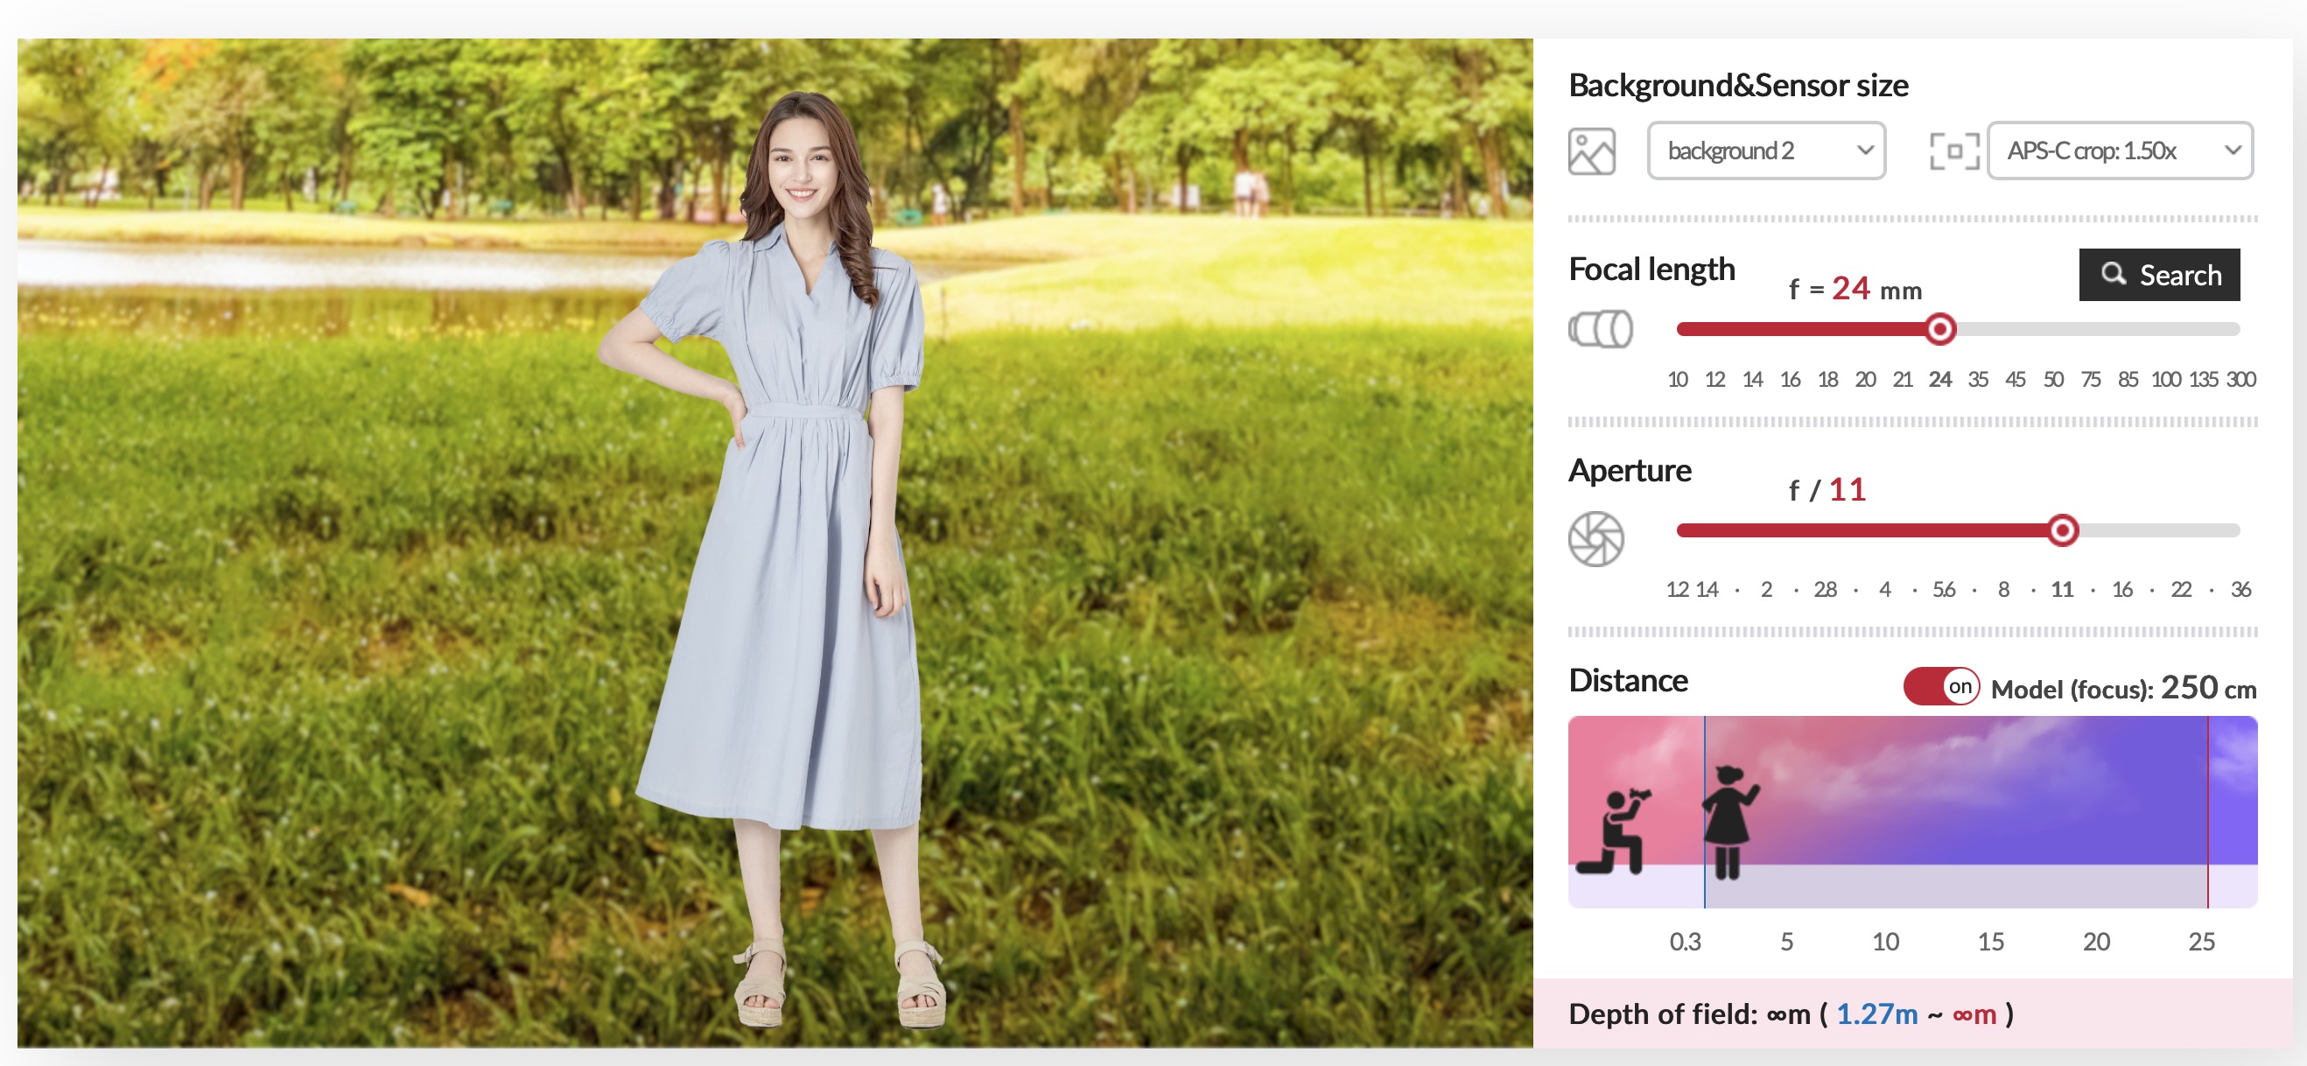This screenshot has width=2307, height=1066.
Task: Open the APS-C crop 1.50x sensor dropdown
Action: pos(2120,151)
